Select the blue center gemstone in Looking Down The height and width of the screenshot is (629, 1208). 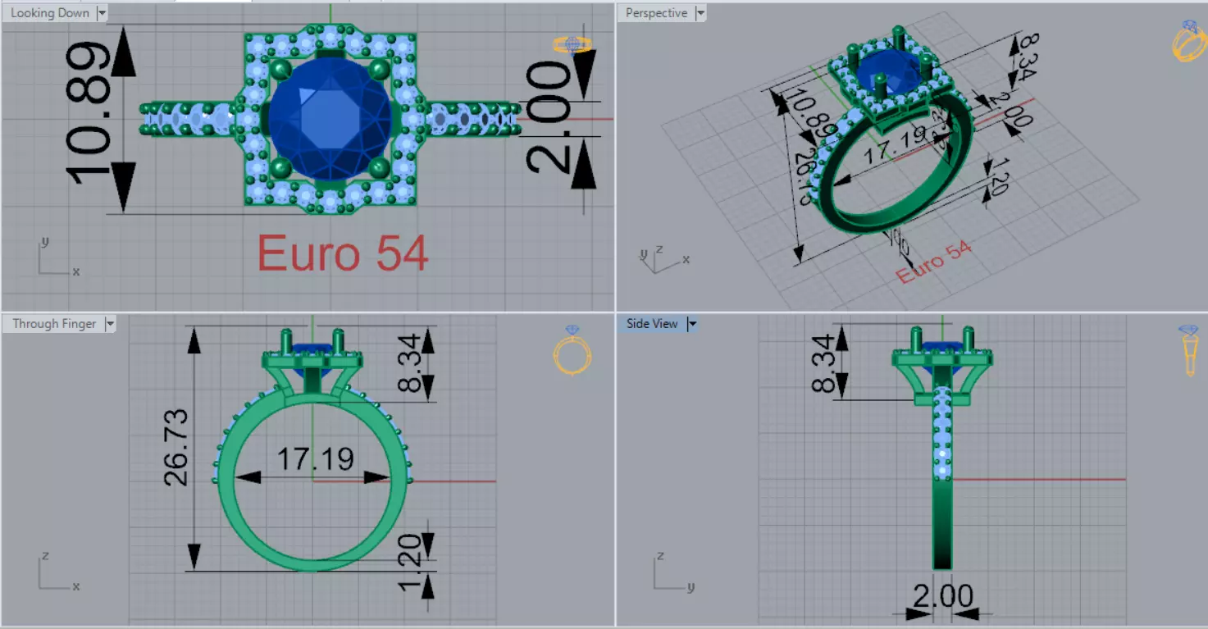coord(330,118)
